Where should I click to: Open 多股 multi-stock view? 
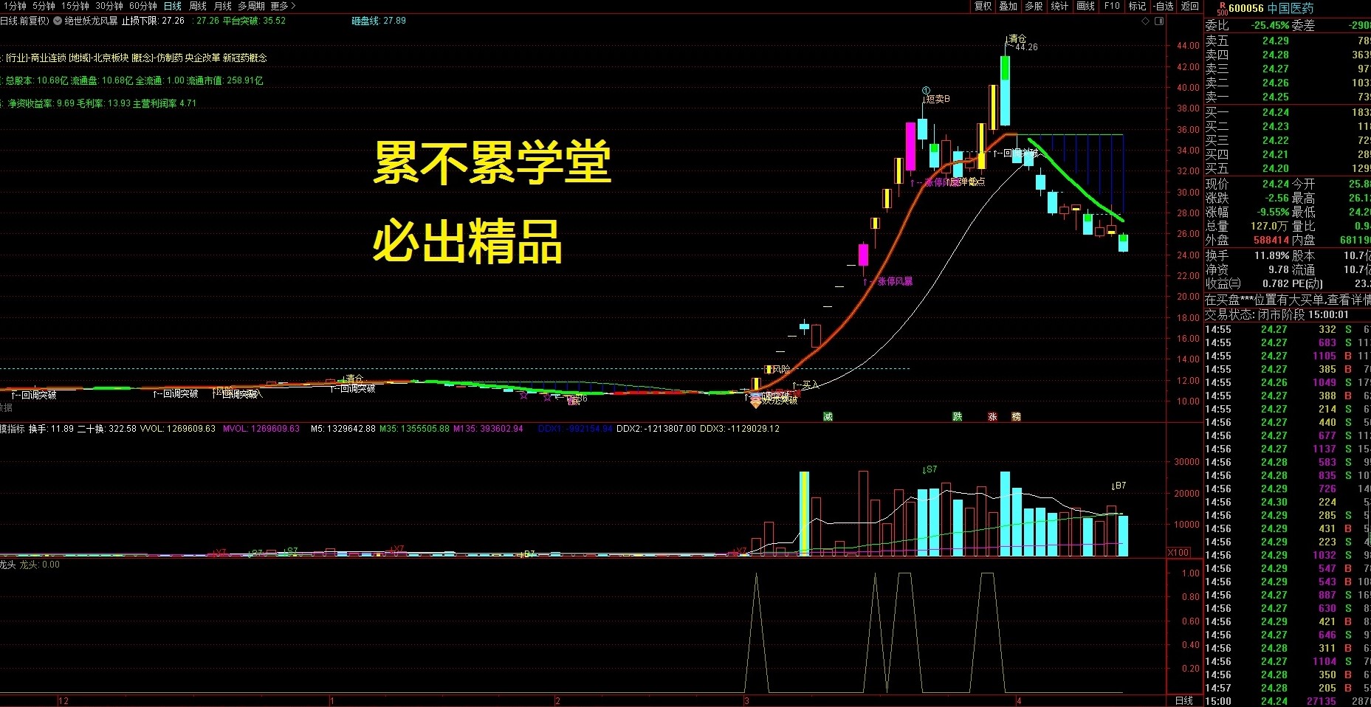click(x=1034, y=6)
